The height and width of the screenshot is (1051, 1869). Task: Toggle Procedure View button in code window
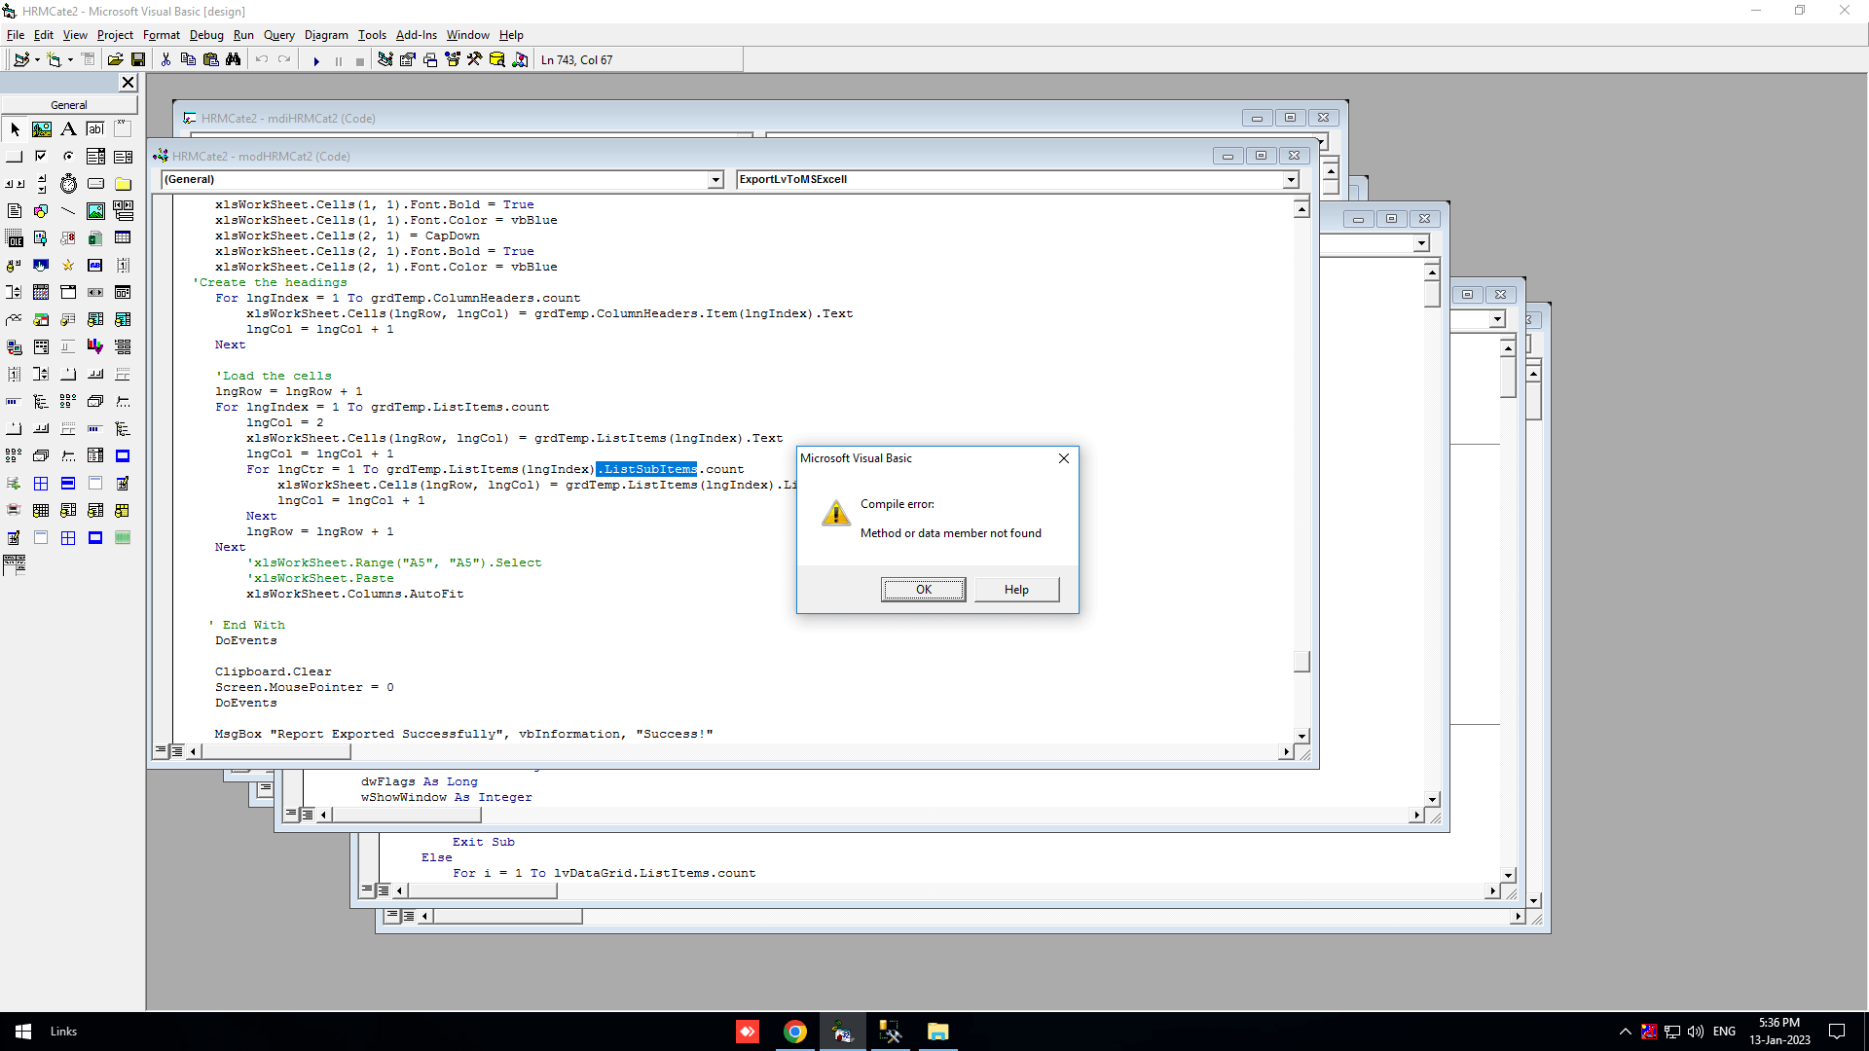pos(161,751)
